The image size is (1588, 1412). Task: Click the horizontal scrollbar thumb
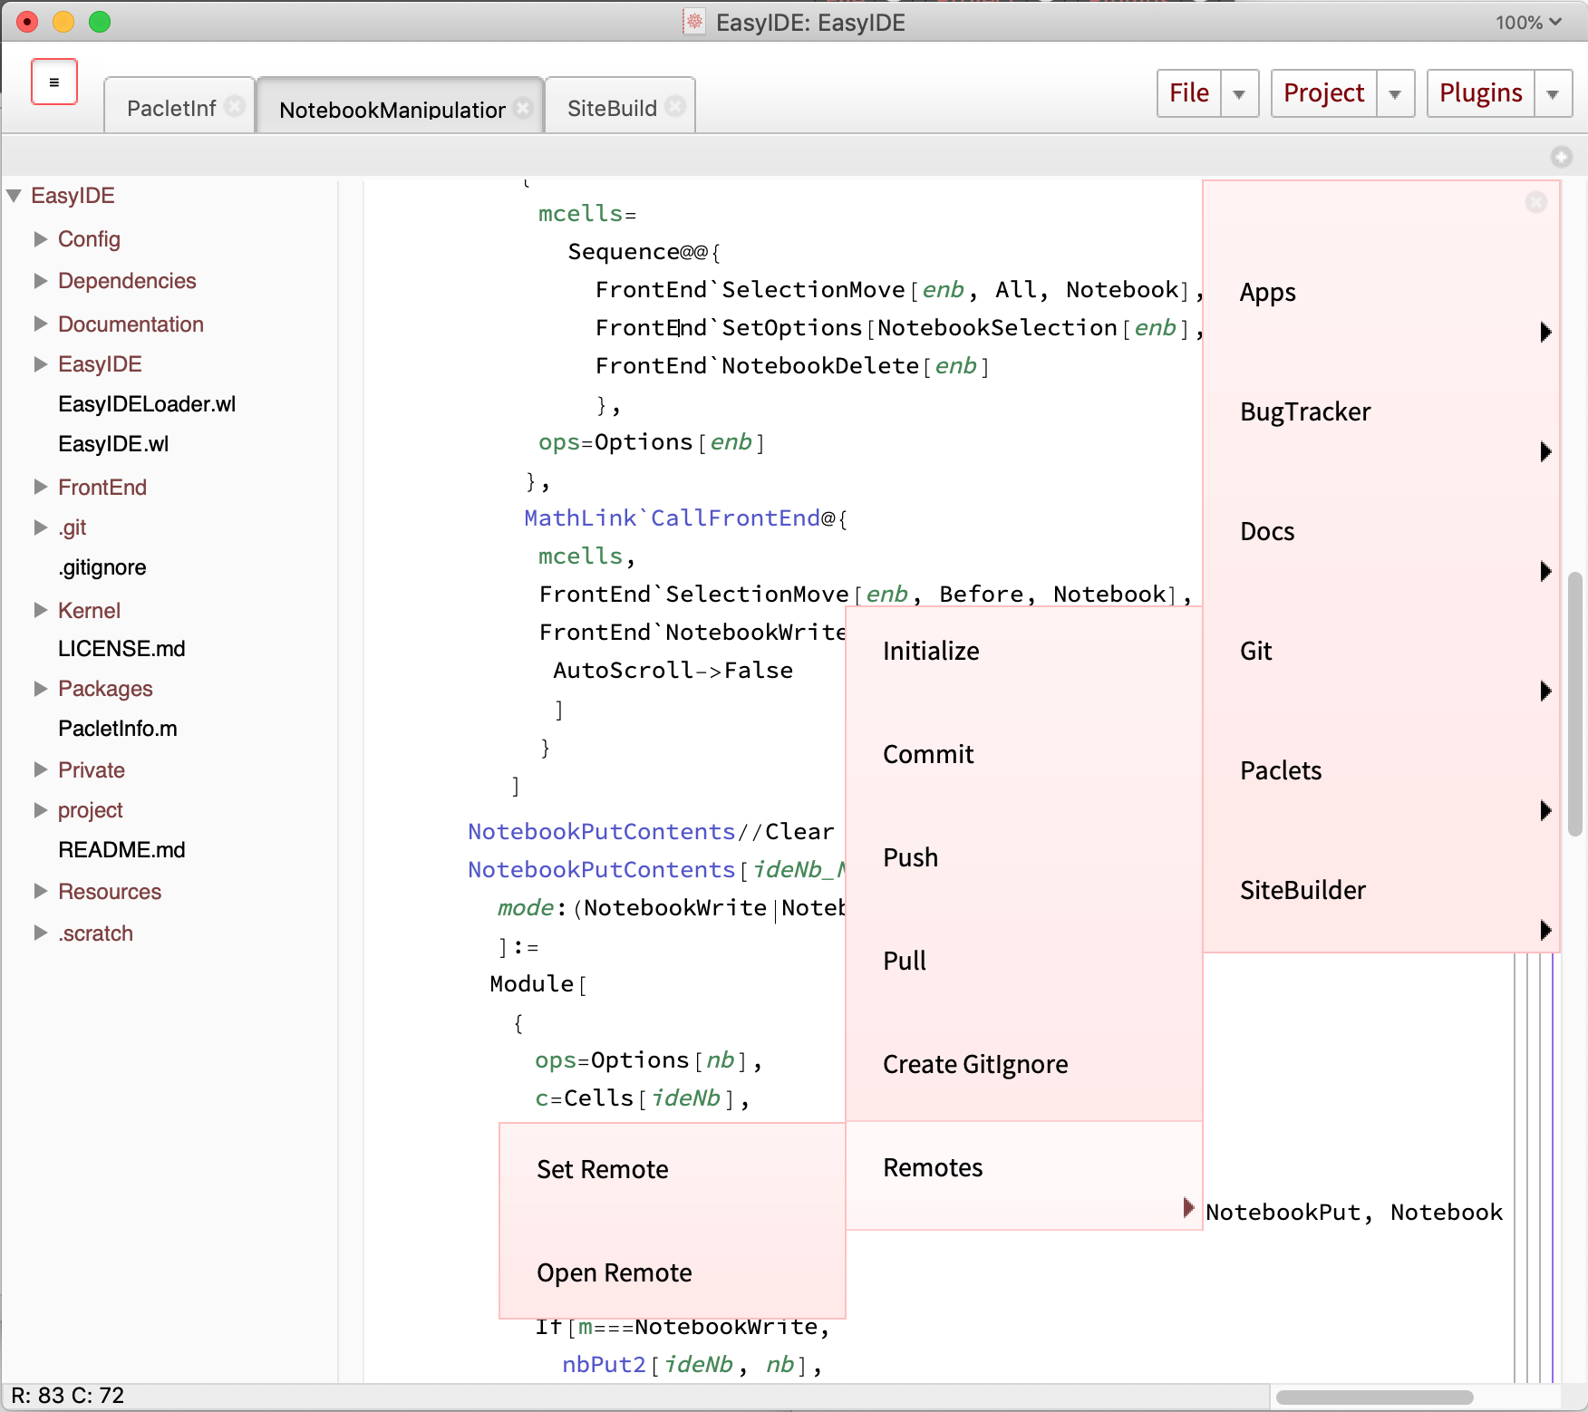(1374, 1397)
